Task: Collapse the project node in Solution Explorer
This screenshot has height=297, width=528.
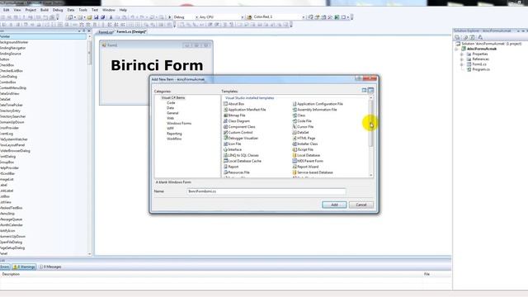Action: point(456,49)
